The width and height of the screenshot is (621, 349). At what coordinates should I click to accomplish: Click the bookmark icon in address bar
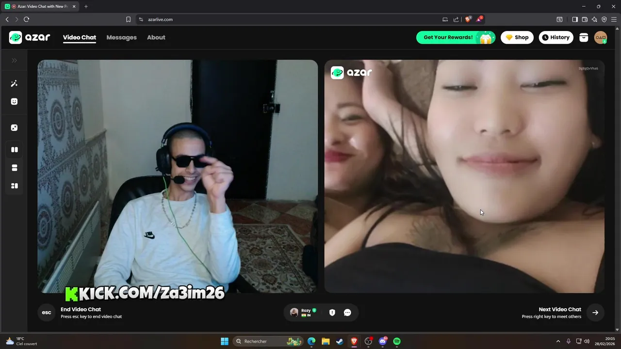click(x=128, y=19)
